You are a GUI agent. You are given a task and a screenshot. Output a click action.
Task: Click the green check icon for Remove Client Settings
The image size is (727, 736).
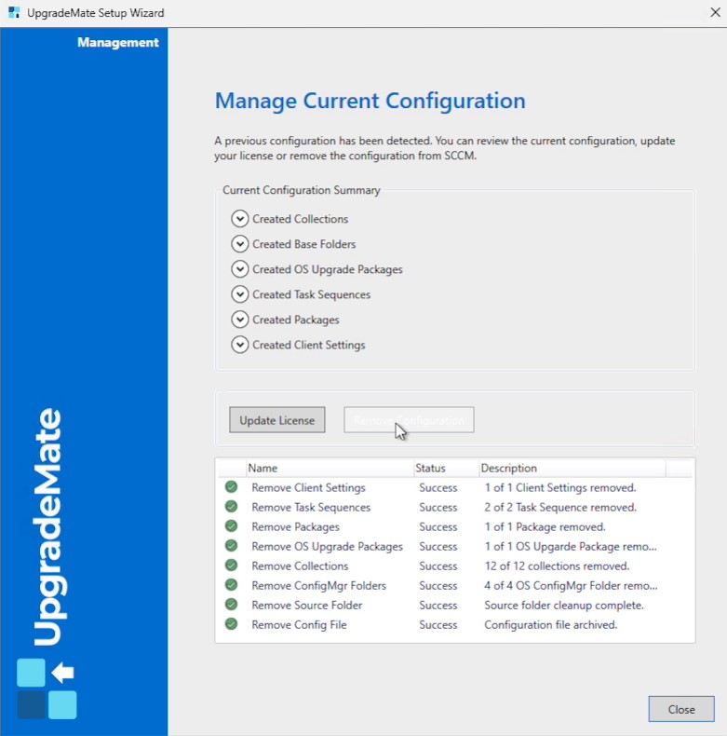(x=231, y=487)
